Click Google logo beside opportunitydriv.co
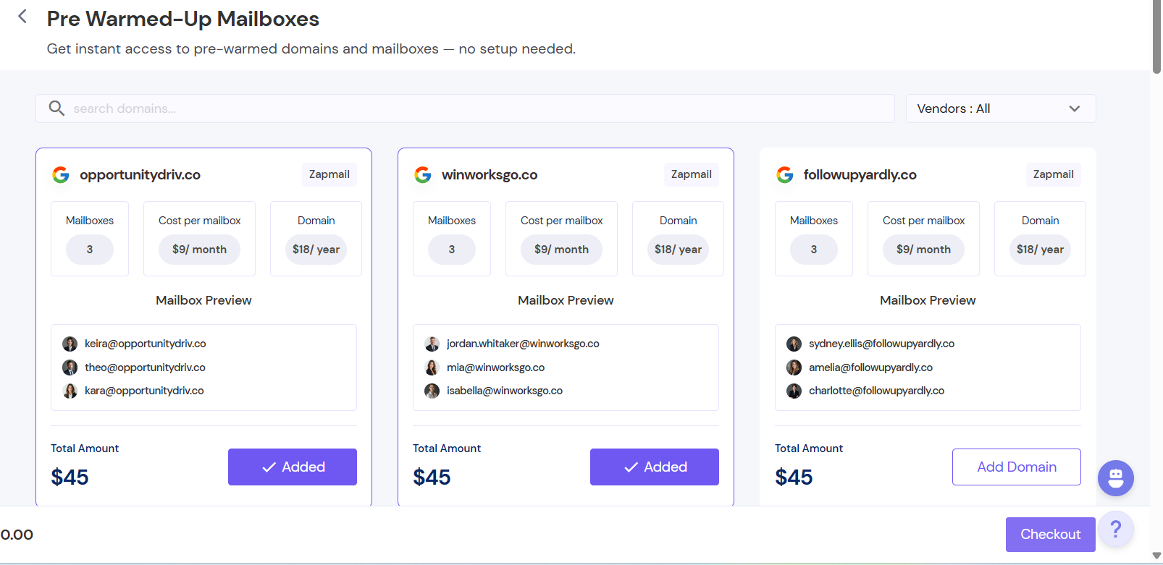 (x=61, y=174)
